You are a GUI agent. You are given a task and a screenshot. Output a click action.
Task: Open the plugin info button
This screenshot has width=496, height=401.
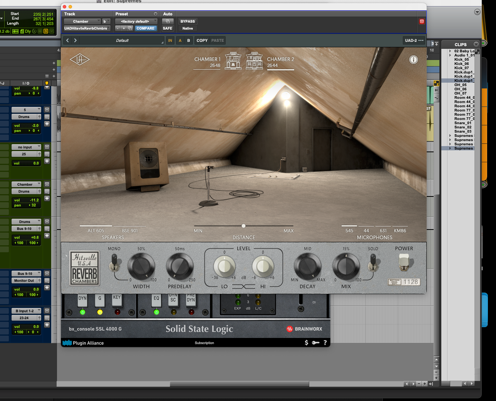click(413, 60)
